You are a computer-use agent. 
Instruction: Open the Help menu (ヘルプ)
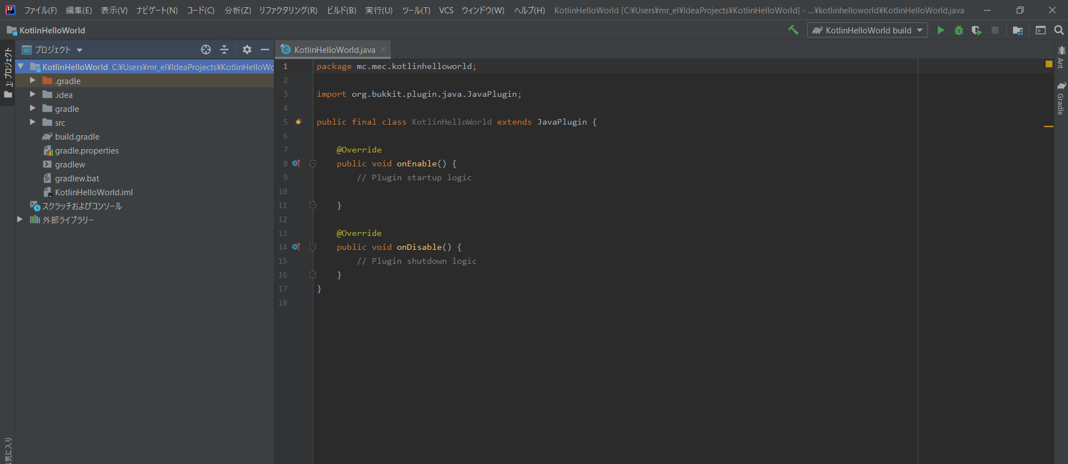[529, 10]
